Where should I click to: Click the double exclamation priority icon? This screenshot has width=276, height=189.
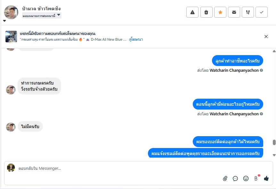248,12
